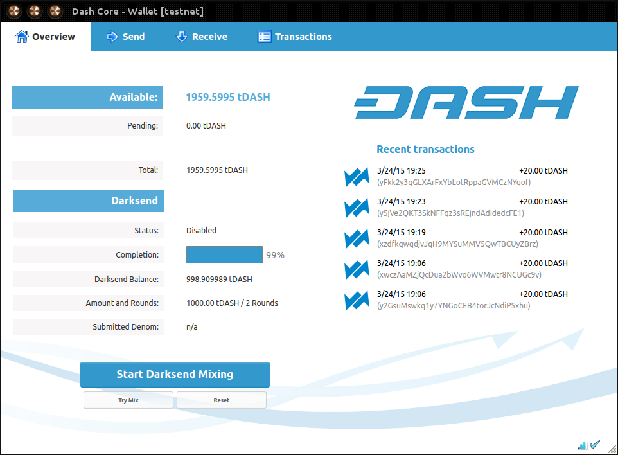Click the DASH logo
Screen dimensions: 618x455
(x=466, y=103)
